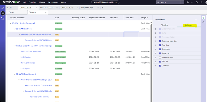Image resolution: width=207 pixels, height=102 pixels.
Task: Collapse the SD-WAN Controller row
Action: click(x=15, y=29)
